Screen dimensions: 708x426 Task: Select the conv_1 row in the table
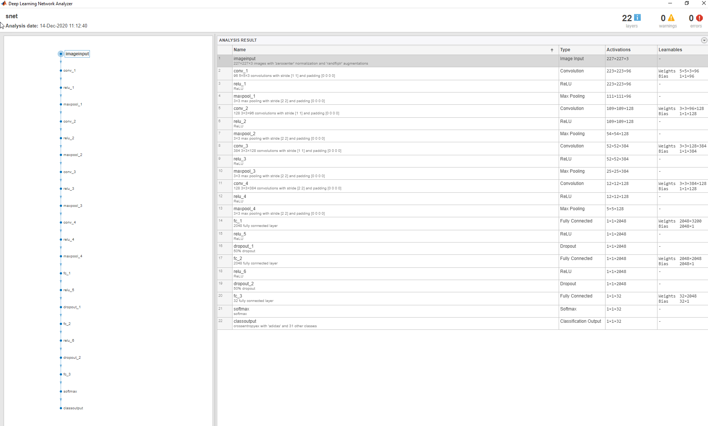click(x=462, y=74)
